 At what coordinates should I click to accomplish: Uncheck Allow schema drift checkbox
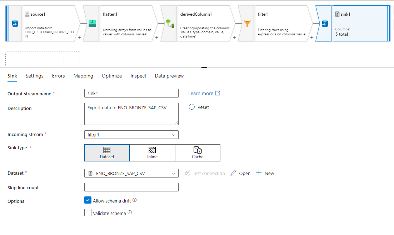(x=88, y=200)
